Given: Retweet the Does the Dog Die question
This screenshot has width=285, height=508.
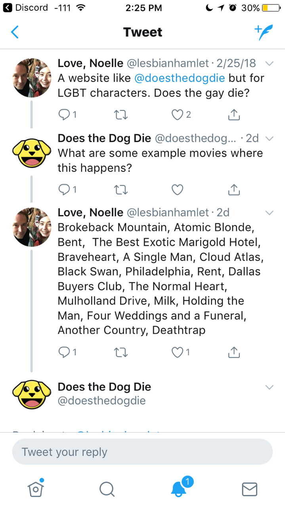Looking at the screenshot, I should [121, 190].
